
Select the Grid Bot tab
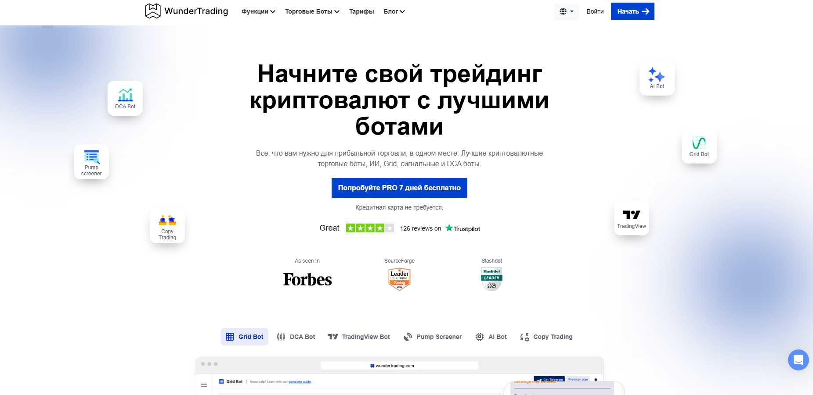(245, 337)
